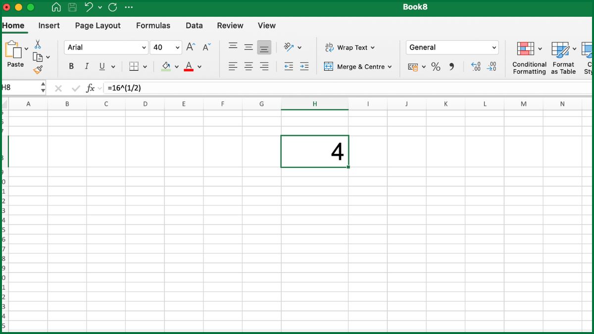Open the General number format dropdown
The image size is (594, 334).
coord(494,48)
